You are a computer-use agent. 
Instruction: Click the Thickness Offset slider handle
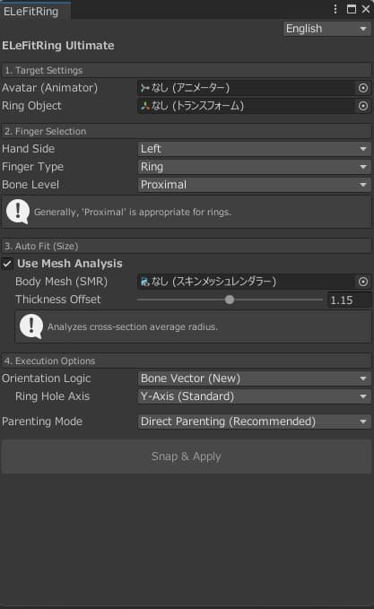click(230, 300)
